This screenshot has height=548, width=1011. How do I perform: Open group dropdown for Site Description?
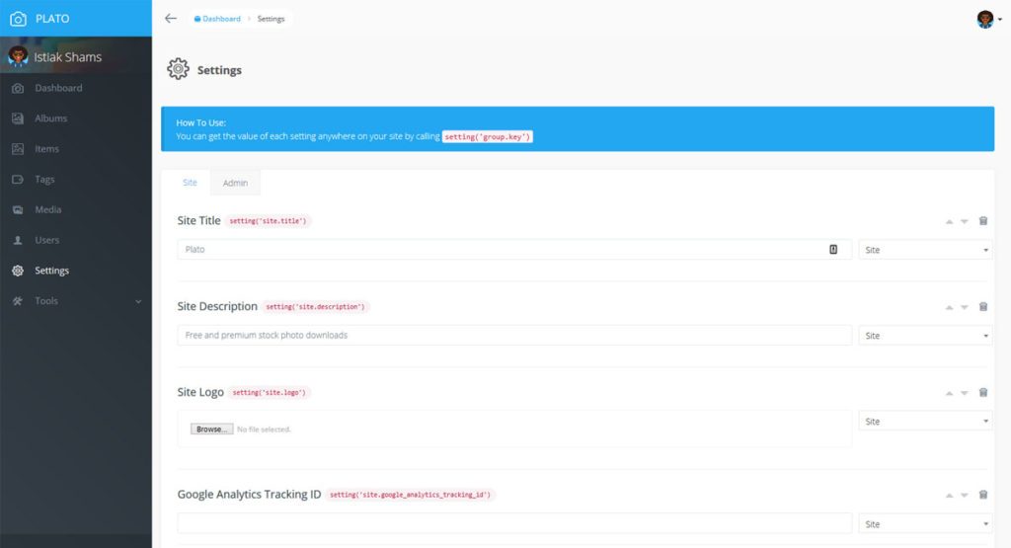coord(925,336)
